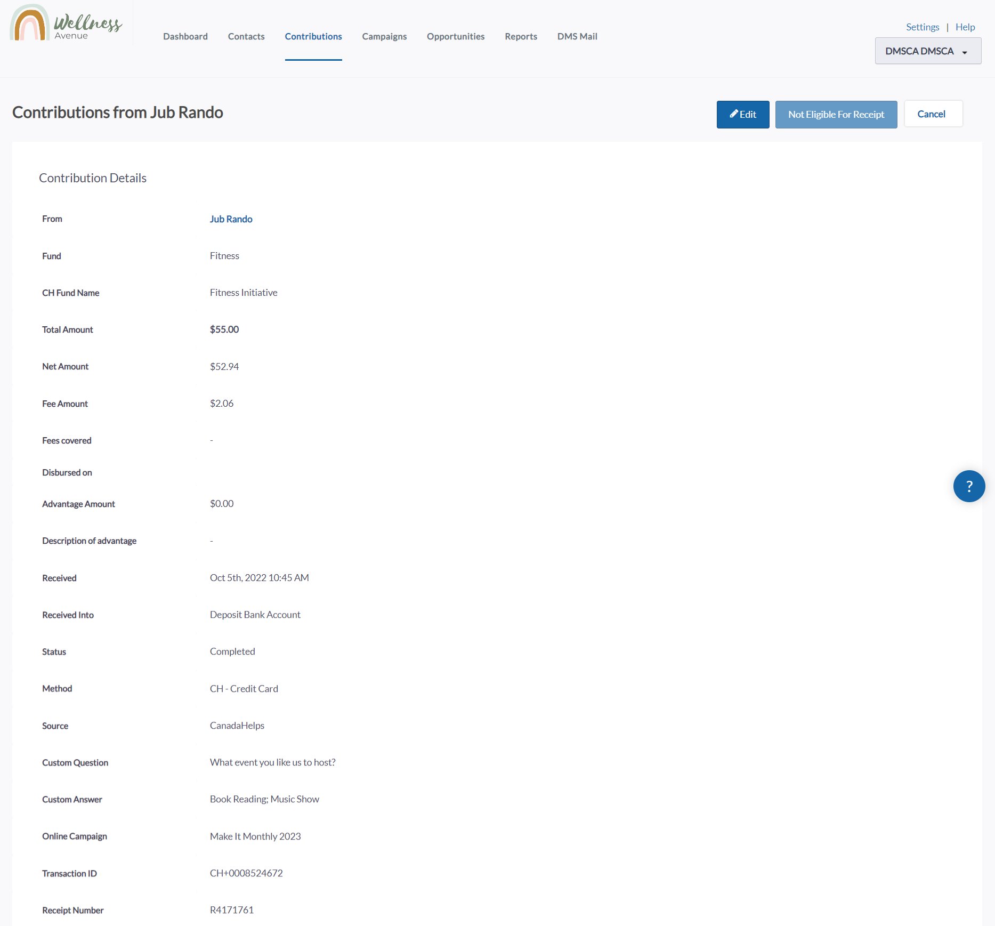Click the Edit button
Screen dimensions: 995x926
coord(743,114)
